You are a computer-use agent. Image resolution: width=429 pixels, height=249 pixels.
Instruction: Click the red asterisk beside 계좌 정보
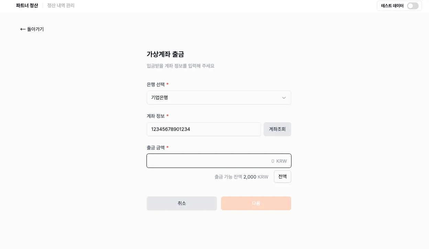click(167, 116)
